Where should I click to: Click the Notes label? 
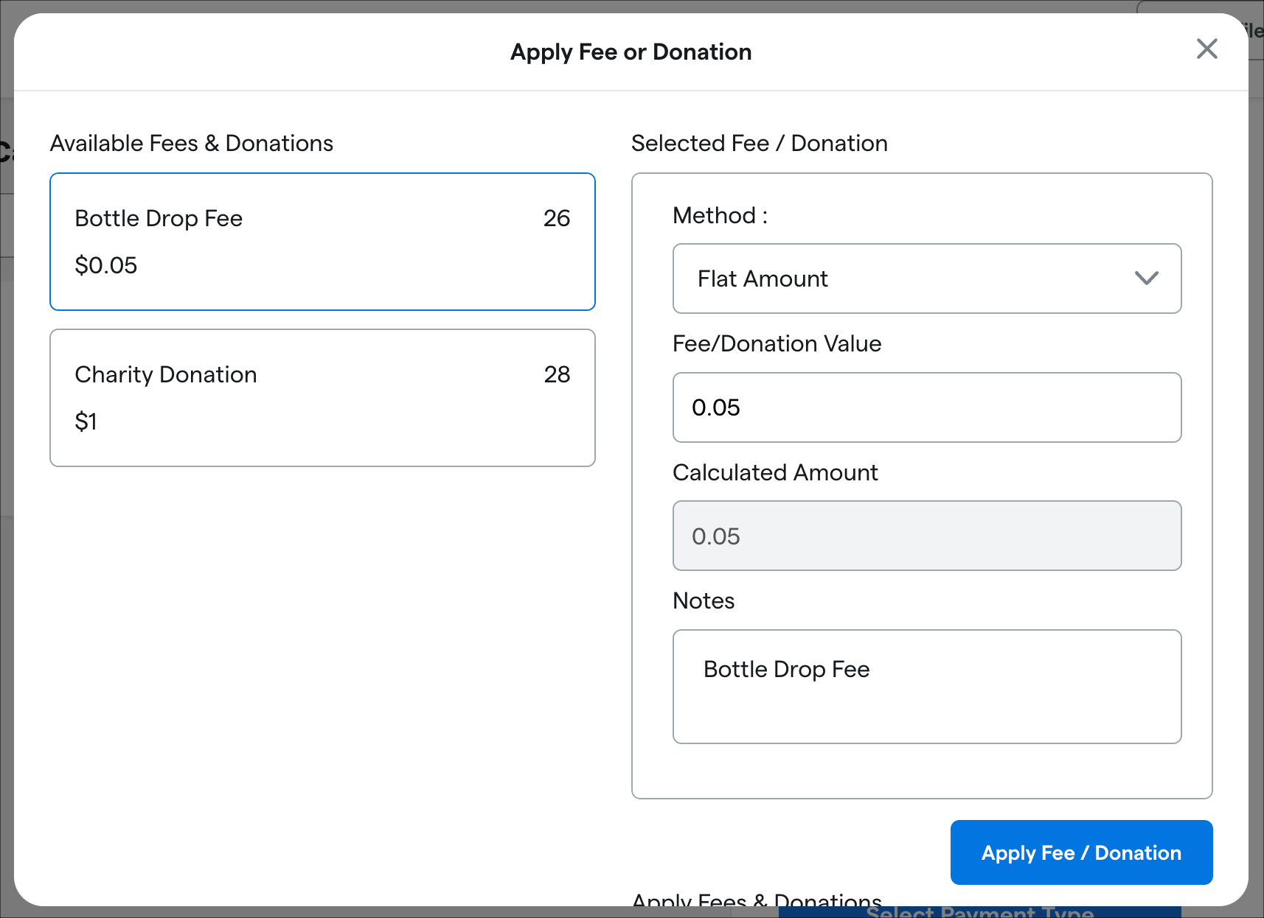[704, 600]
